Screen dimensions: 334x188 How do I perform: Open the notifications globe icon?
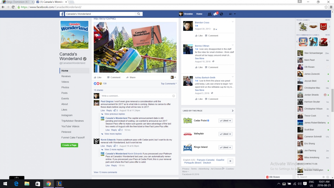pyautogui.click(x=221, y=14)
